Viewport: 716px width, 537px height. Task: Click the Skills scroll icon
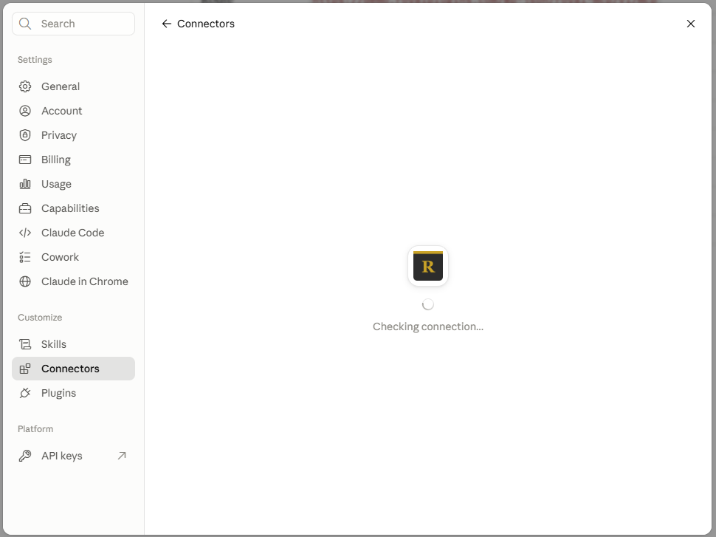pyautogui.click(x=25, y=344)
